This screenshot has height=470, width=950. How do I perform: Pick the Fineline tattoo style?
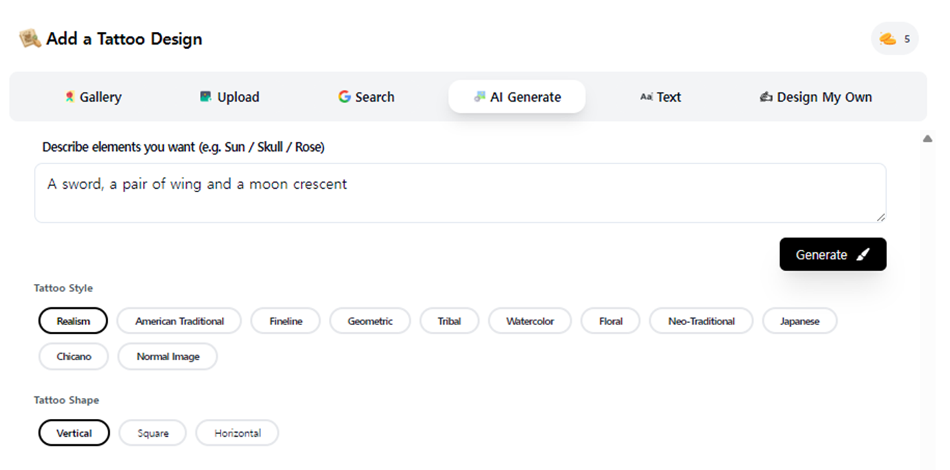click(x=286, y=321)
